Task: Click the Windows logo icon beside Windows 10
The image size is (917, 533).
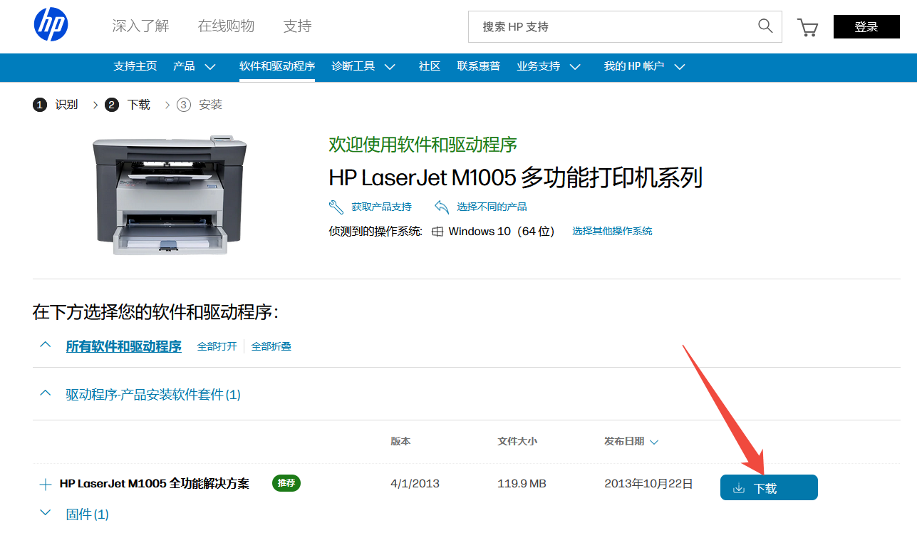Action: tap(437, 232)
